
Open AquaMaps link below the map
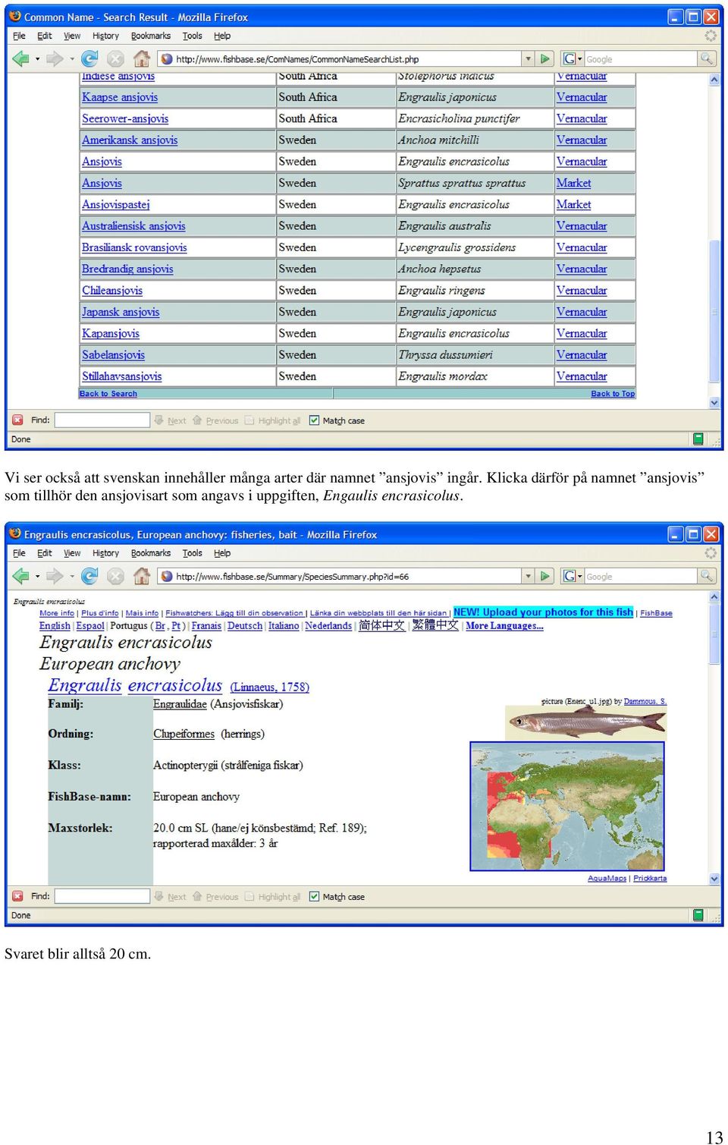coord(607,878)
